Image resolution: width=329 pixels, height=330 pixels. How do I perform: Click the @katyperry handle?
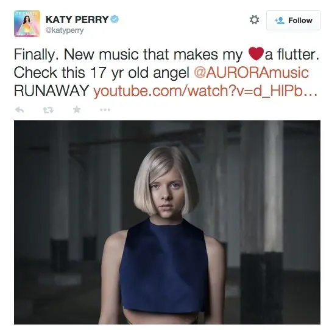65,30
